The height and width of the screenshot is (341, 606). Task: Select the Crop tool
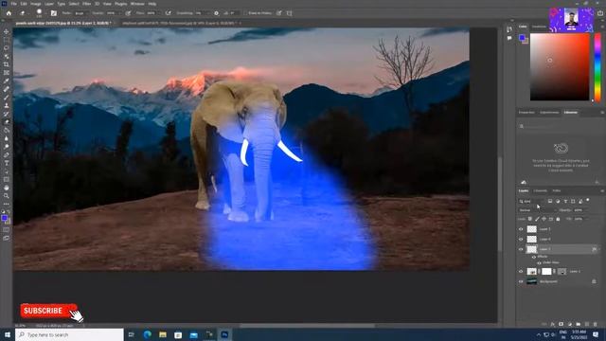click(x=7, y=64)
